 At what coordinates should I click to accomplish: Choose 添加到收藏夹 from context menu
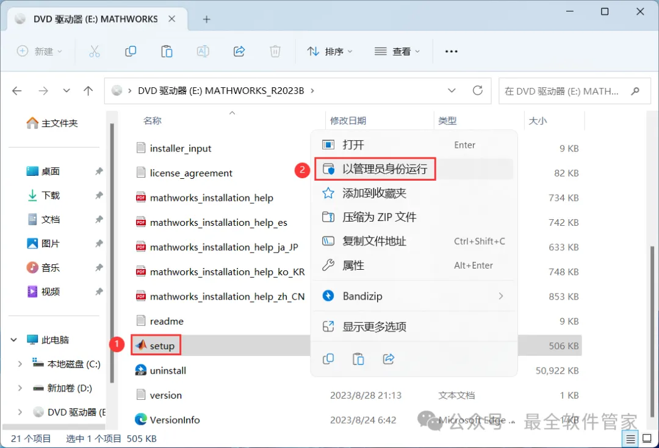click(x=414, y=193)
